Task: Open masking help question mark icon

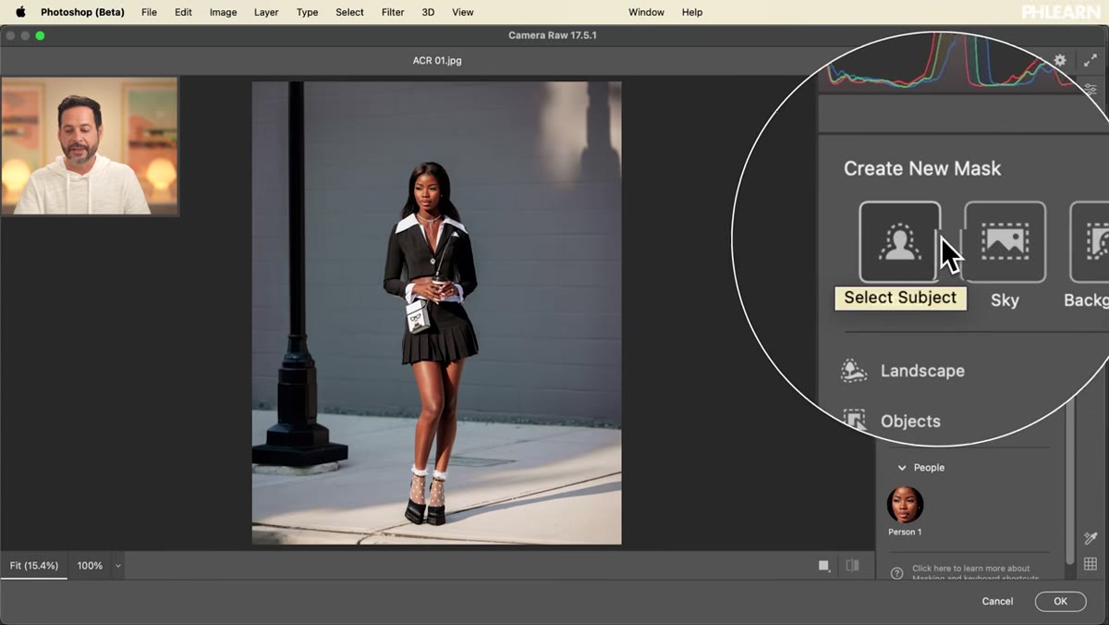Action: (x=896, y=573)
